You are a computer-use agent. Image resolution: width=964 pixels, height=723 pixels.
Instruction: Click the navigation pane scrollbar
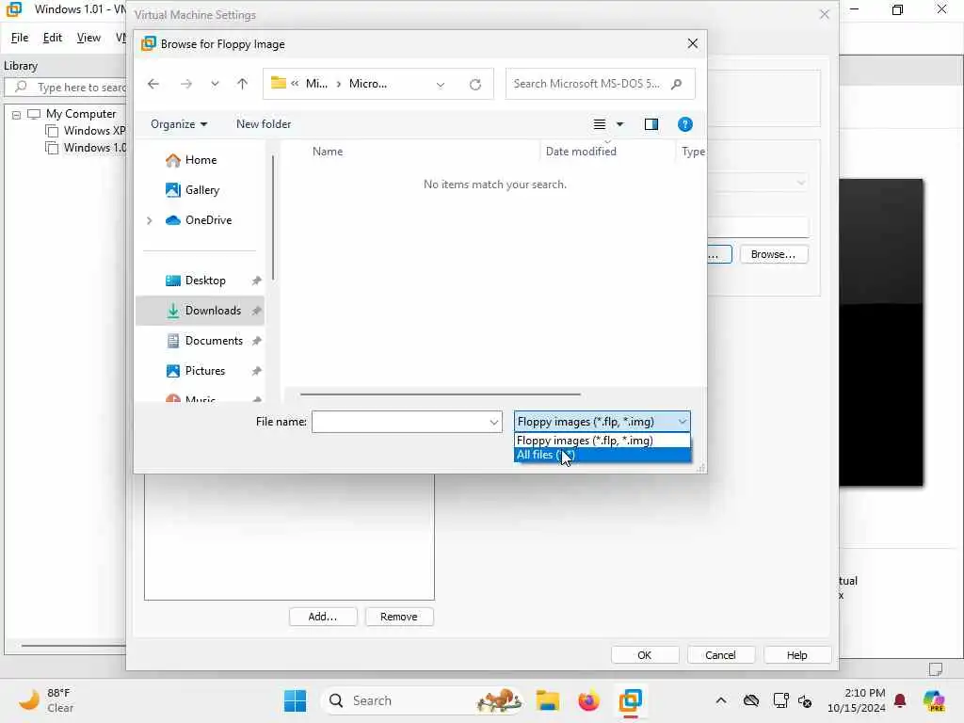[272, 218]
